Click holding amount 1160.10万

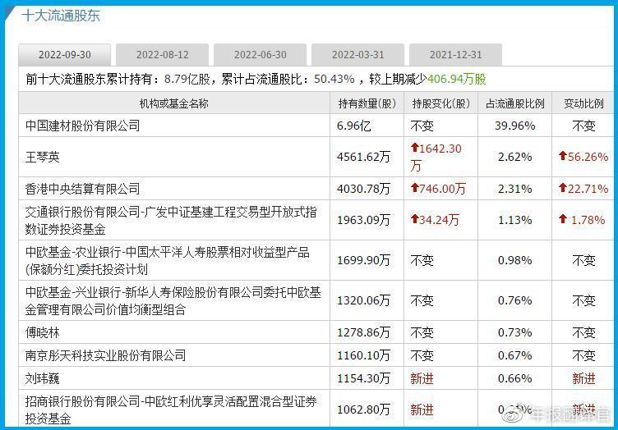[x=363, y=355]
